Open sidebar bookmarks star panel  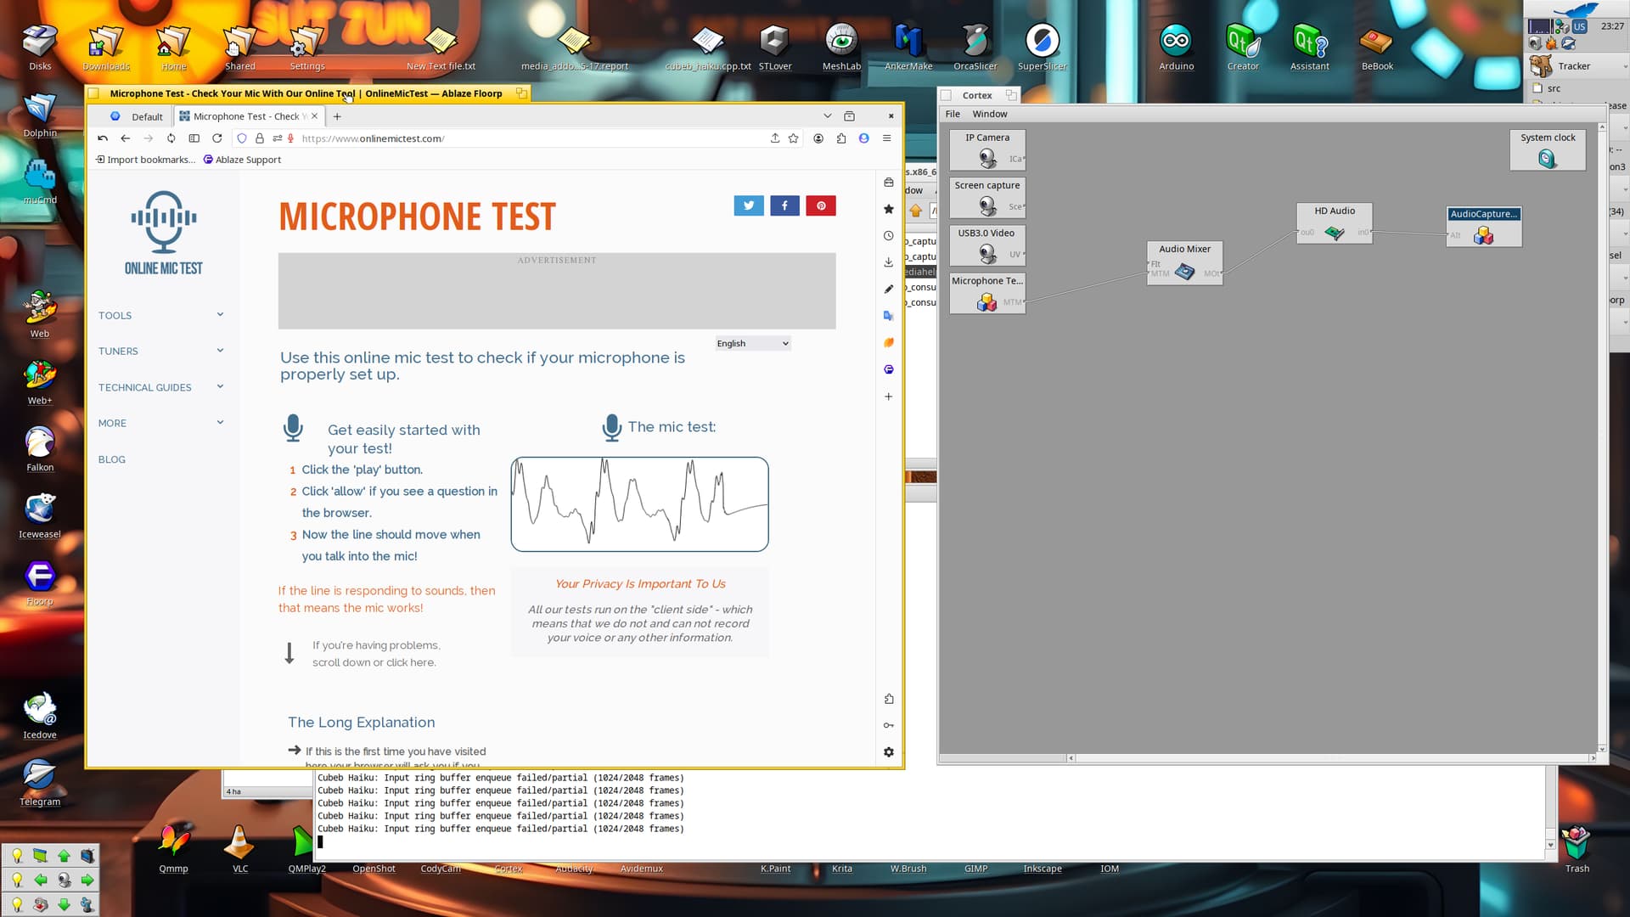coord(888,209)
